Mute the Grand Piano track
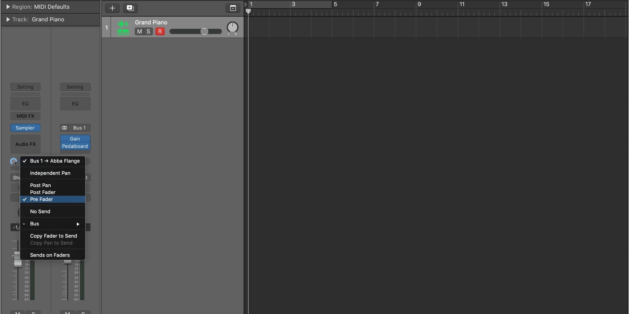Screen dimensions: 629x314 (x=139, y=31)
